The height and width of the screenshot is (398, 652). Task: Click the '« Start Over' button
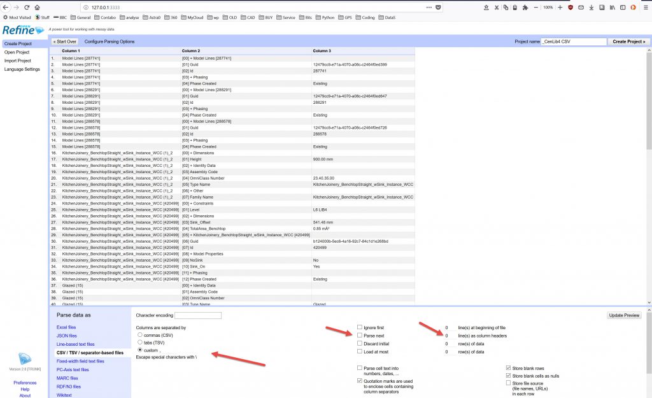(65, 41)
